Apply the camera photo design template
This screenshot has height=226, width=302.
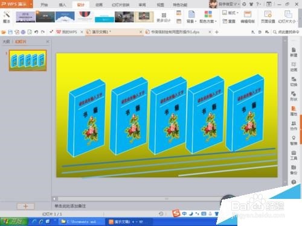tap(124, 17)
